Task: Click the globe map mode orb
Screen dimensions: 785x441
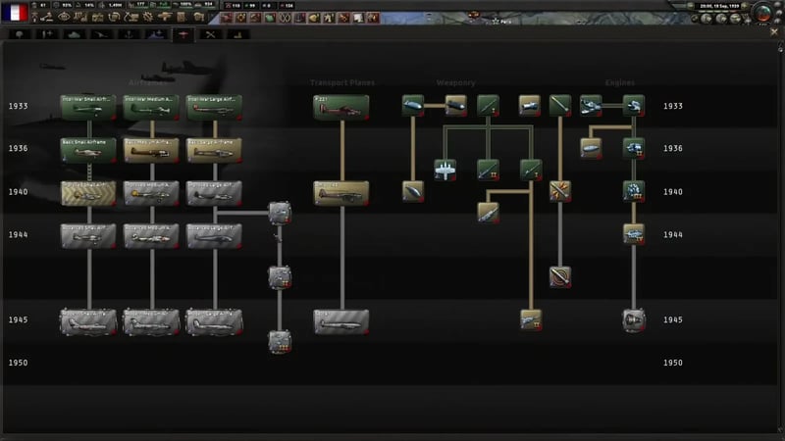Action: point(762,13)
